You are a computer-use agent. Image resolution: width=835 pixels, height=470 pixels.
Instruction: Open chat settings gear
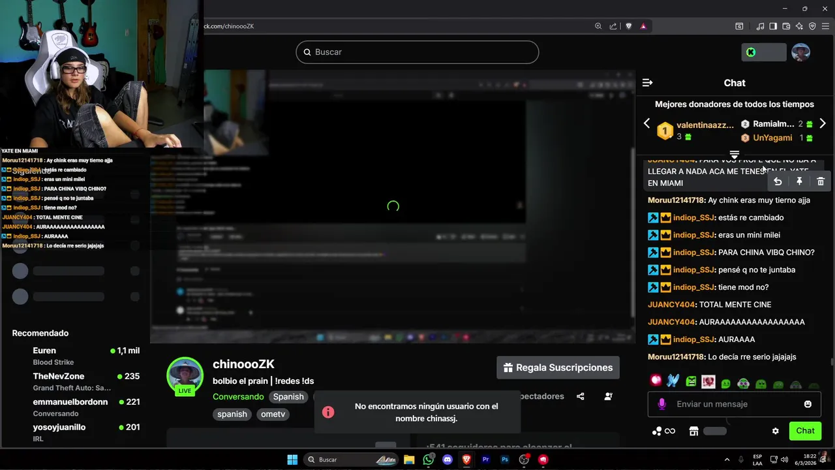[776, 431]
